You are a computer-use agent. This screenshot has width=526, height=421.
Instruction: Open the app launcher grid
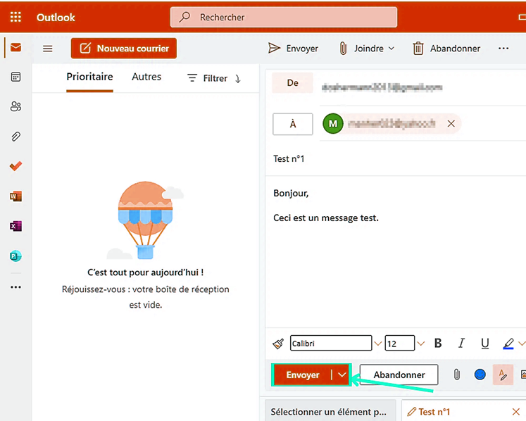click(x=15, y=17)
